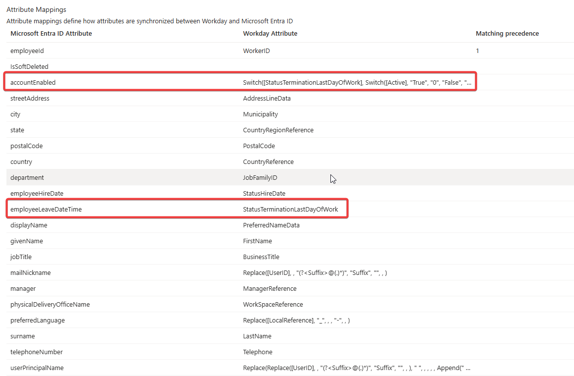The image size is (574, 376).
Task: Open the userPrincipalName attribute mapping
Action: (x=37, y=368)
